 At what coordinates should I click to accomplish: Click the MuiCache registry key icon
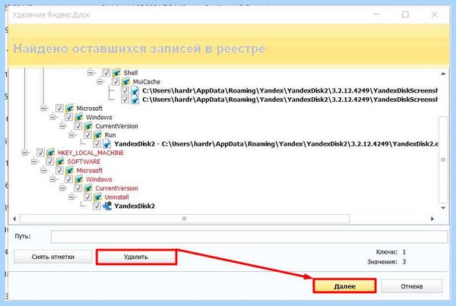click(x=125, y=81)
